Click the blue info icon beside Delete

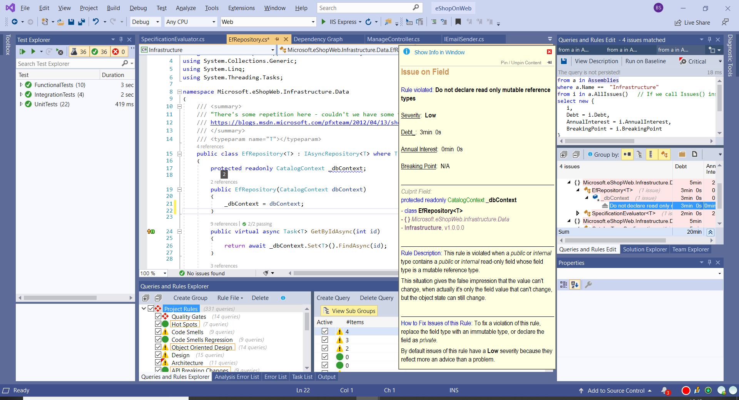[283, 298]
